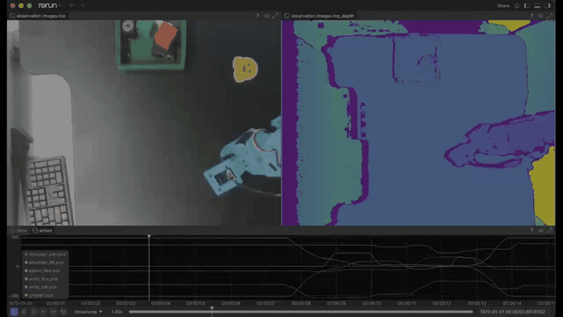The height and width of the screenshot is (317, 563).
Task: Go back with the left arrow
Action: point(72,5)
